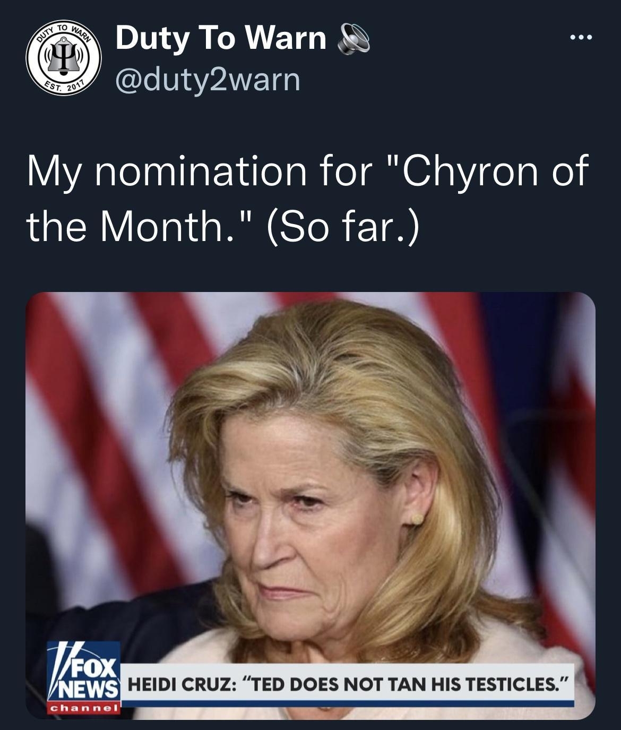Click the woman's gold earring in the photo

pyautogui.click(x=417, y=518)
